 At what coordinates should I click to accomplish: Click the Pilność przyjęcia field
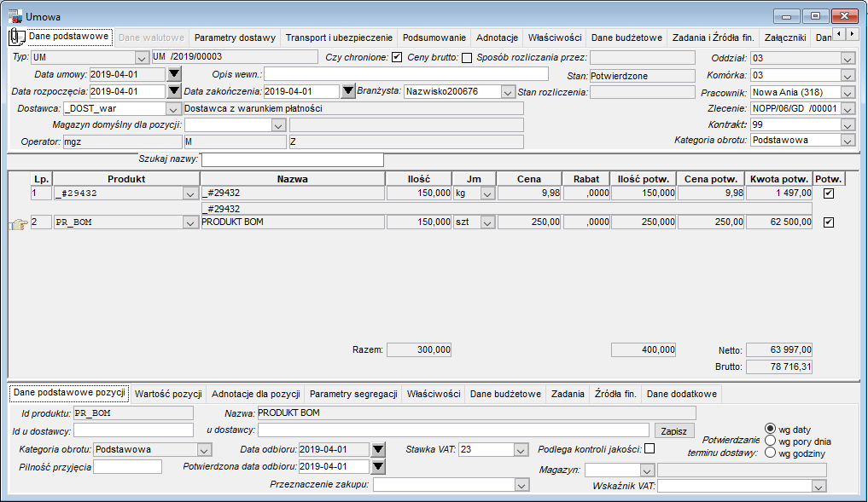tap(127, 467)
